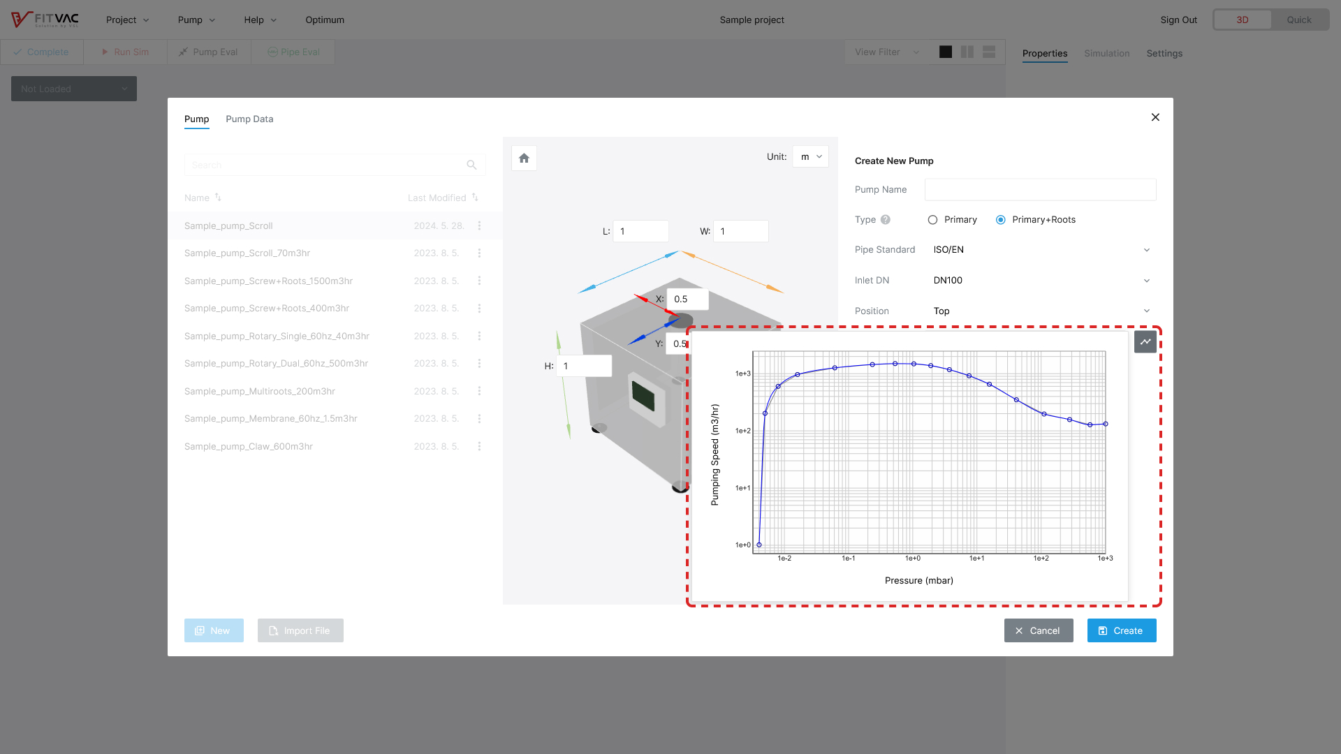
Task: Select Sample_pump_Membrane_60hz_1.5m3hr in the list
Action: tap(335, 418)
